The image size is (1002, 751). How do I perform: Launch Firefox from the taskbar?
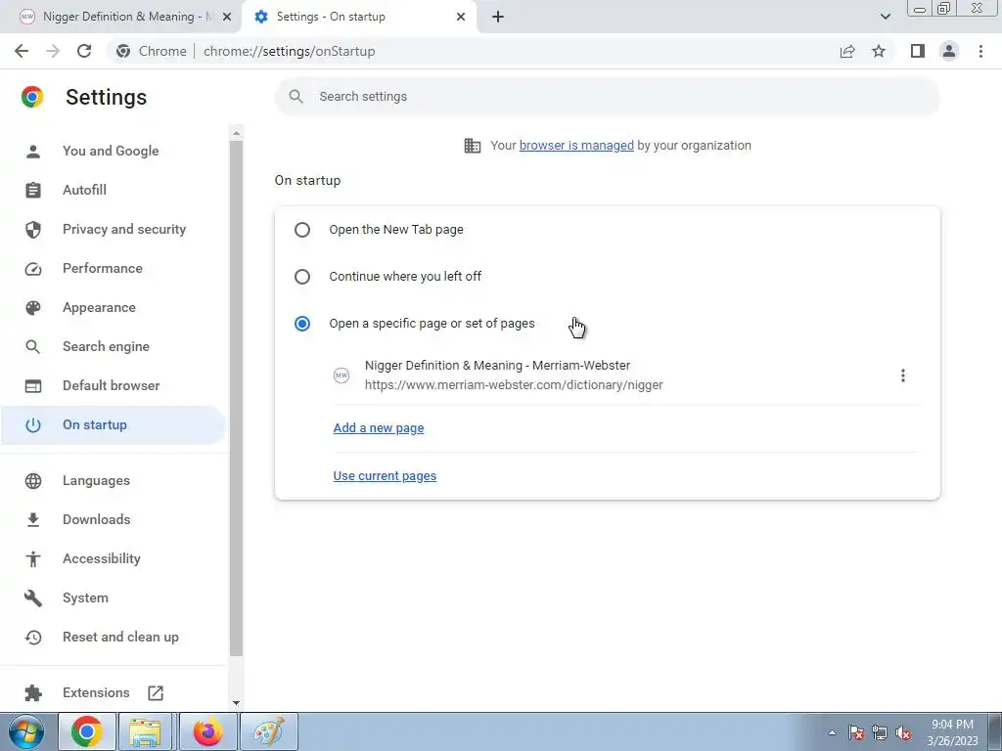[207, 732]
